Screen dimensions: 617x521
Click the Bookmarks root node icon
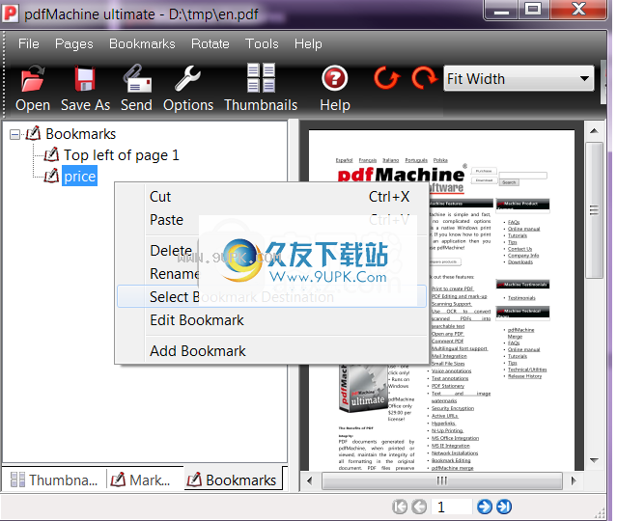coord(33,134)
